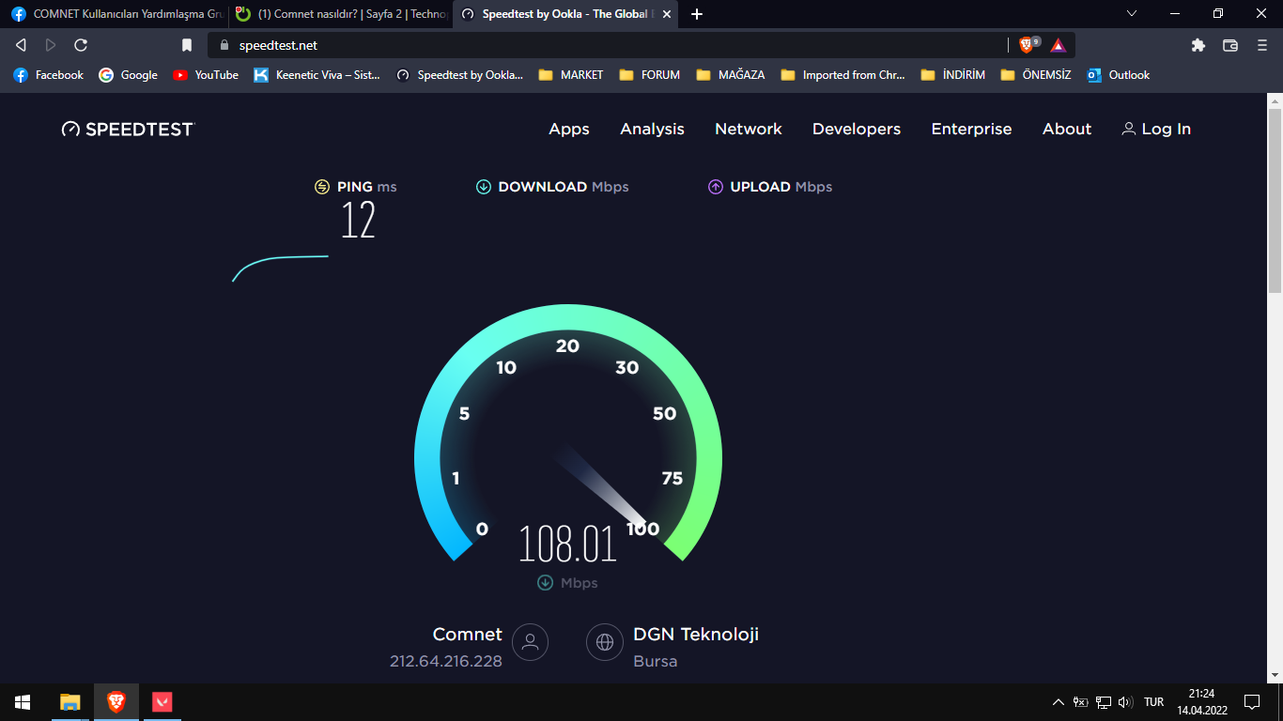Open the Brave Wallet icon
This screenshot has height=721, width=1283.
[1230, 45]
